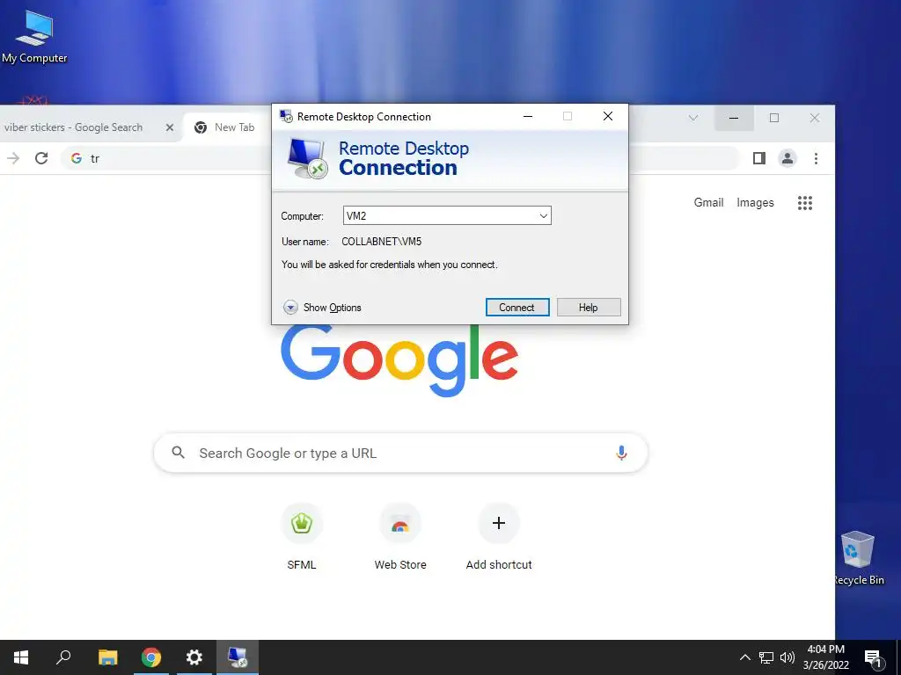901x675 pixels.
Task: Open the taskbar clock and date
Action: tap(825, 657)
